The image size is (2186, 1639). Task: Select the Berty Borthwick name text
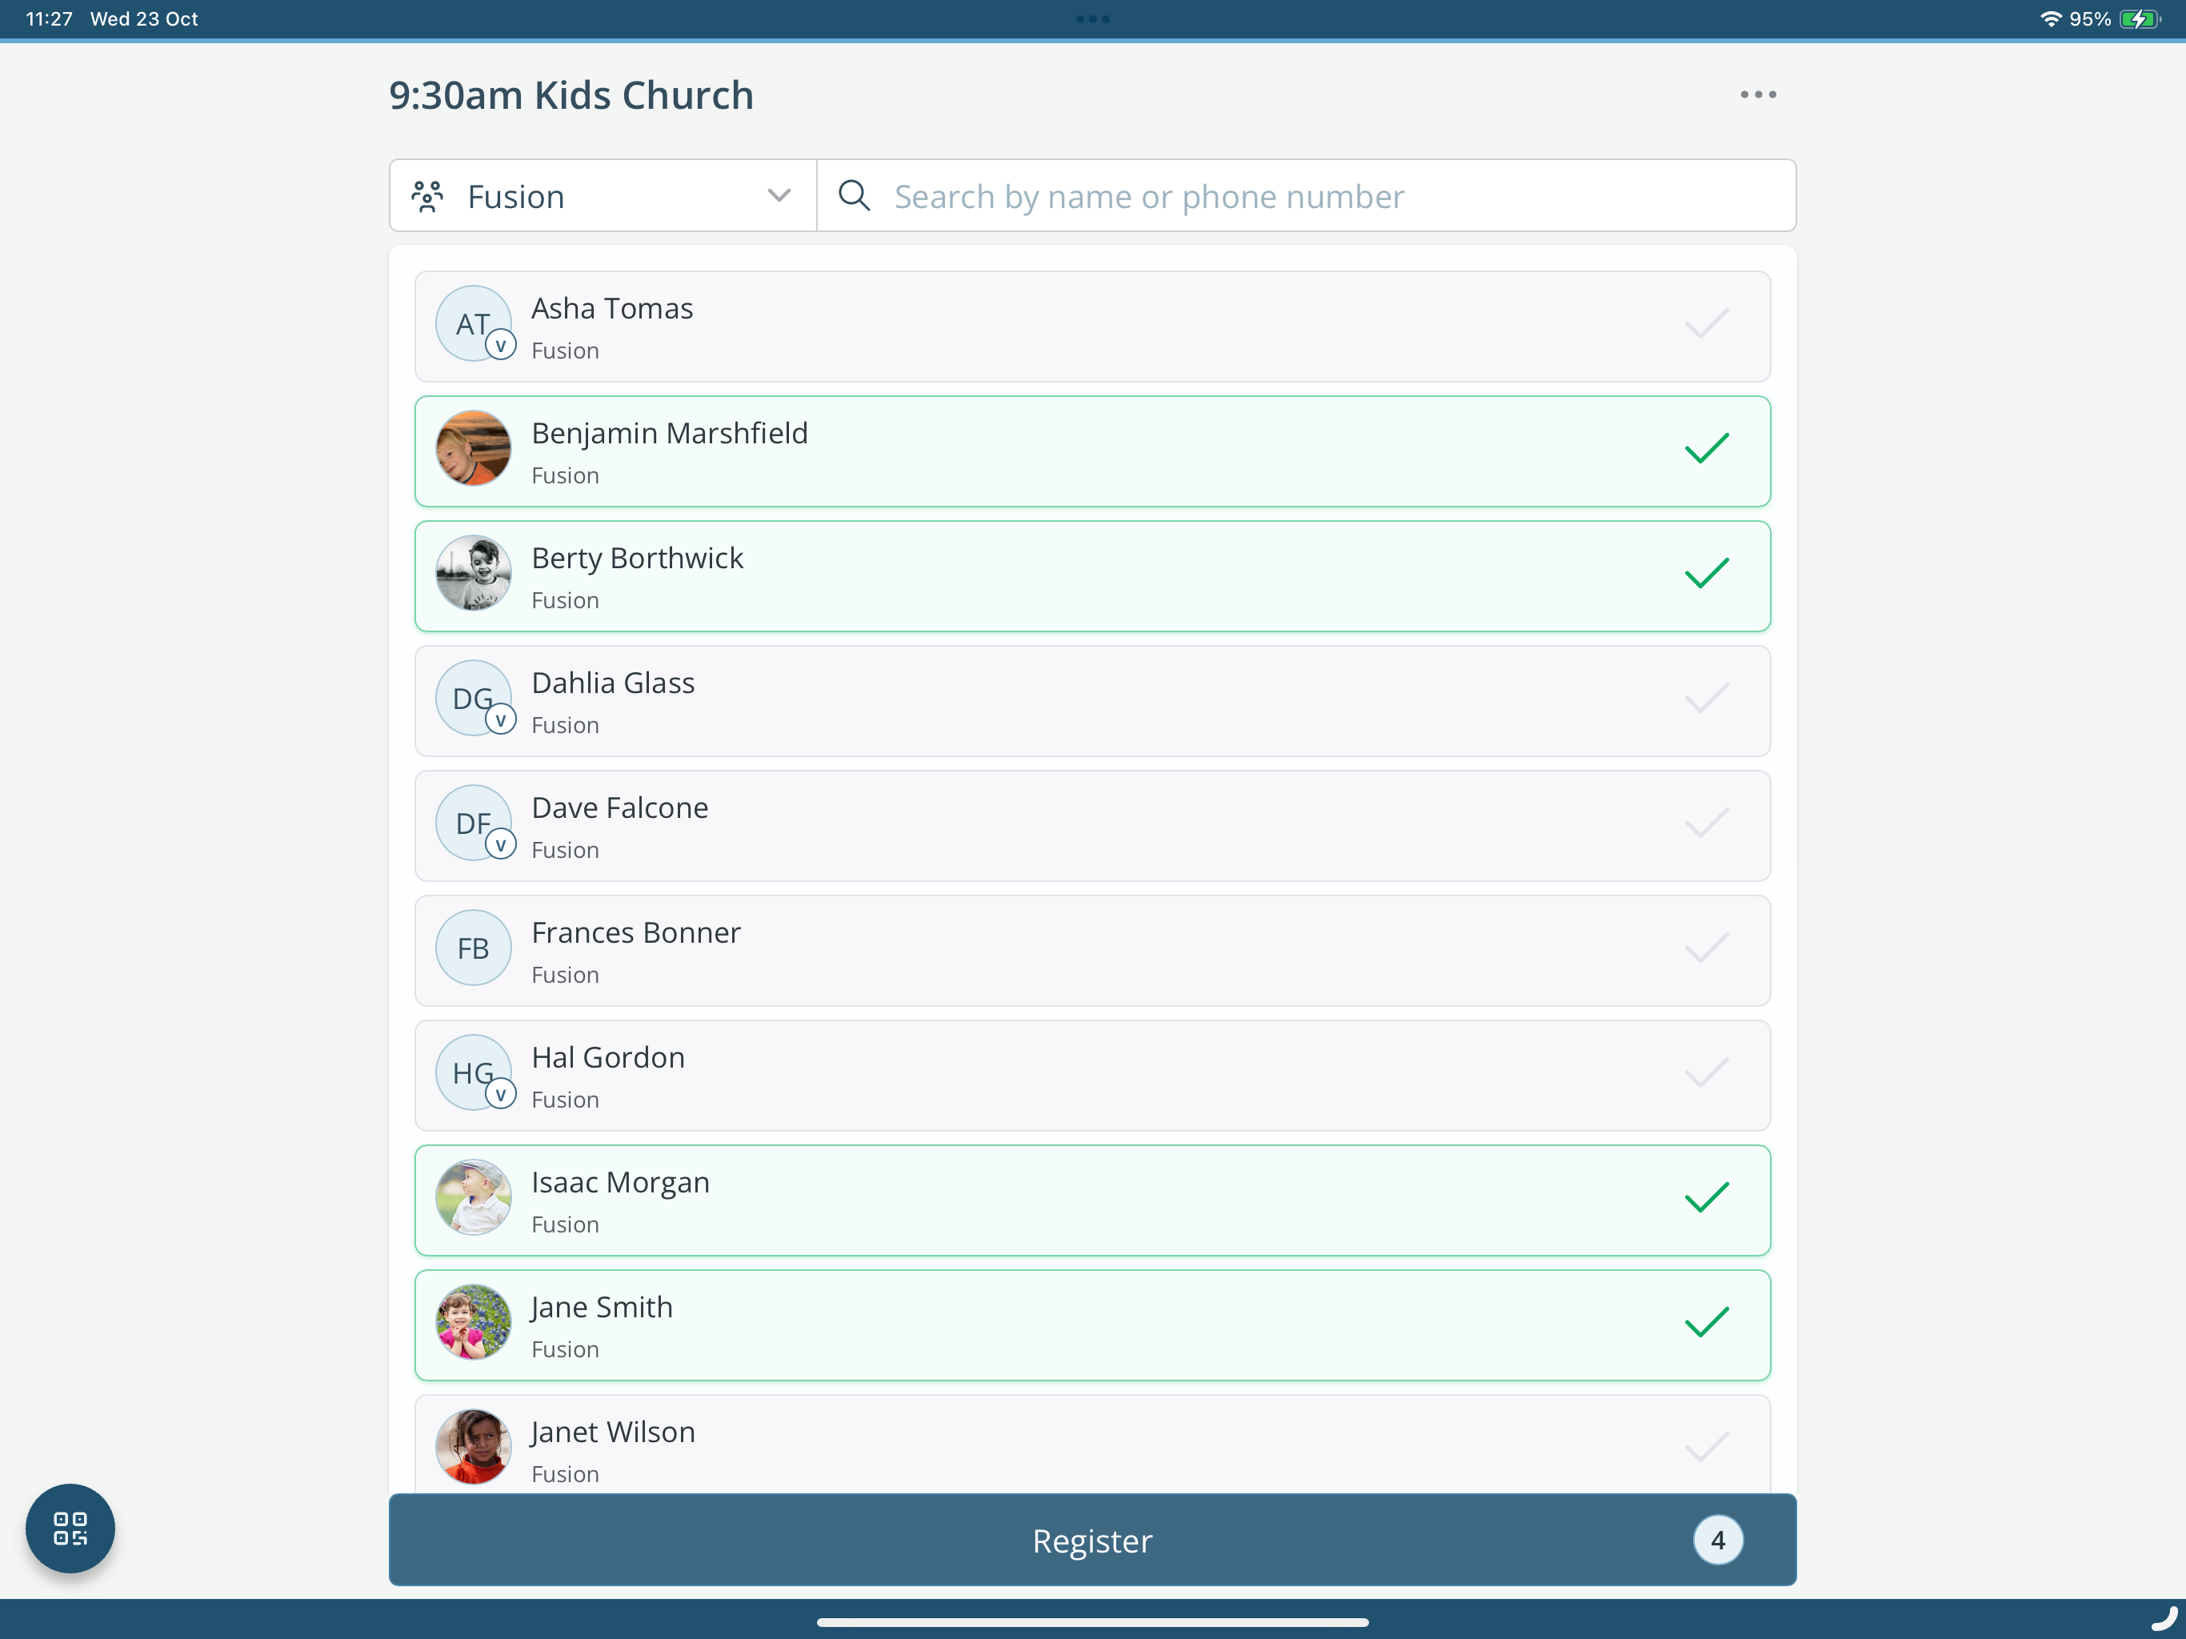pyautogui.click(x=638, y=559)
